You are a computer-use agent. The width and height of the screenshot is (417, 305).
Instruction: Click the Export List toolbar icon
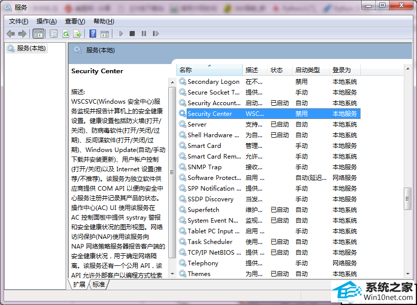tap(77, 34)
